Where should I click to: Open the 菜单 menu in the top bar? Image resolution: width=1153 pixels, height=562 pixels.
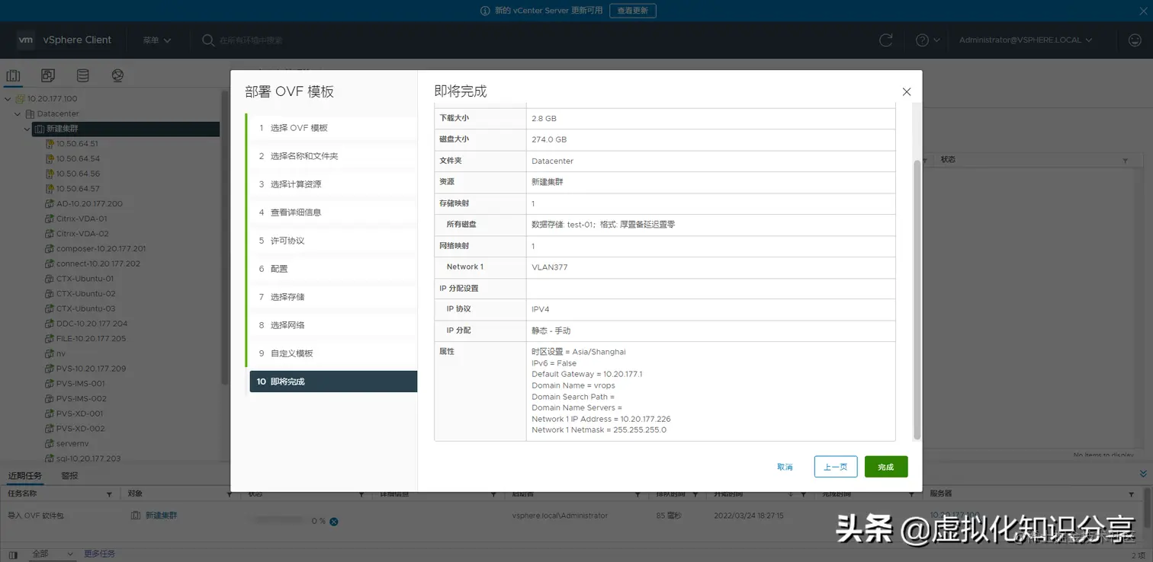pyautogui.click(x=154, y=40)
